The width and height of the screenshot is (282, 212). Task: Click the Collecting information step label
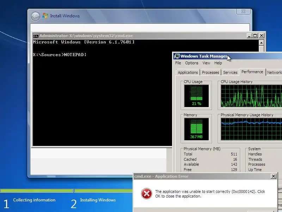click(x=34, y=200)
